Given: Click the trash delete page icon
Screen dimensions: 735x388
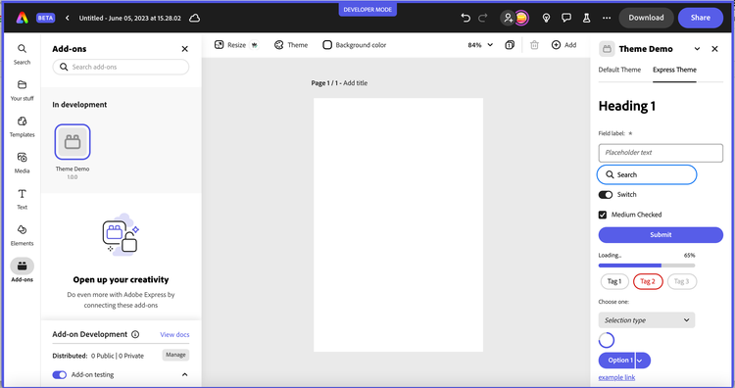Looking at the screenshot, I should tap(534, 45).
